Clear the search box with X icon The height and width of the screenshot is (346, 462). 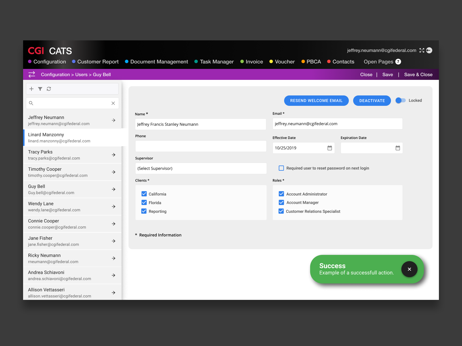[x=113, y=103]
